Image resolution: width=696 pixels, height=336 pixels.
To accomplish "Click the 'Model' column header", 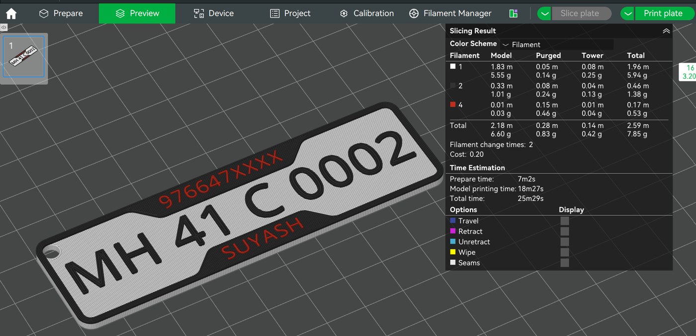I will (x=501, y=56).
